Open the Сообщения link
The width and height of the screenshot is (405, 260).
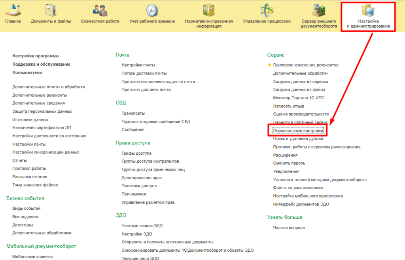click(133, 129)
